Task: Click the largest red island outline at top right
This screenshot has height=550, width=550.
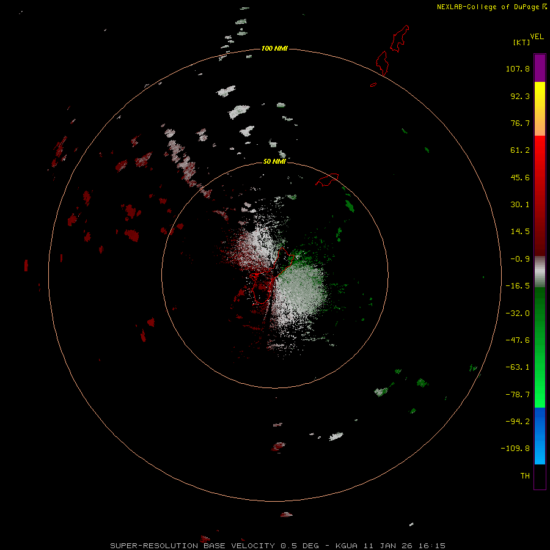Action: (x=400, y=38)
